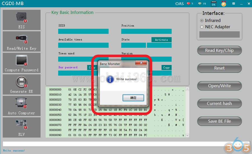Click the hex row at offset 00000060
Screen dimensions: 252x154
(117, 120)
